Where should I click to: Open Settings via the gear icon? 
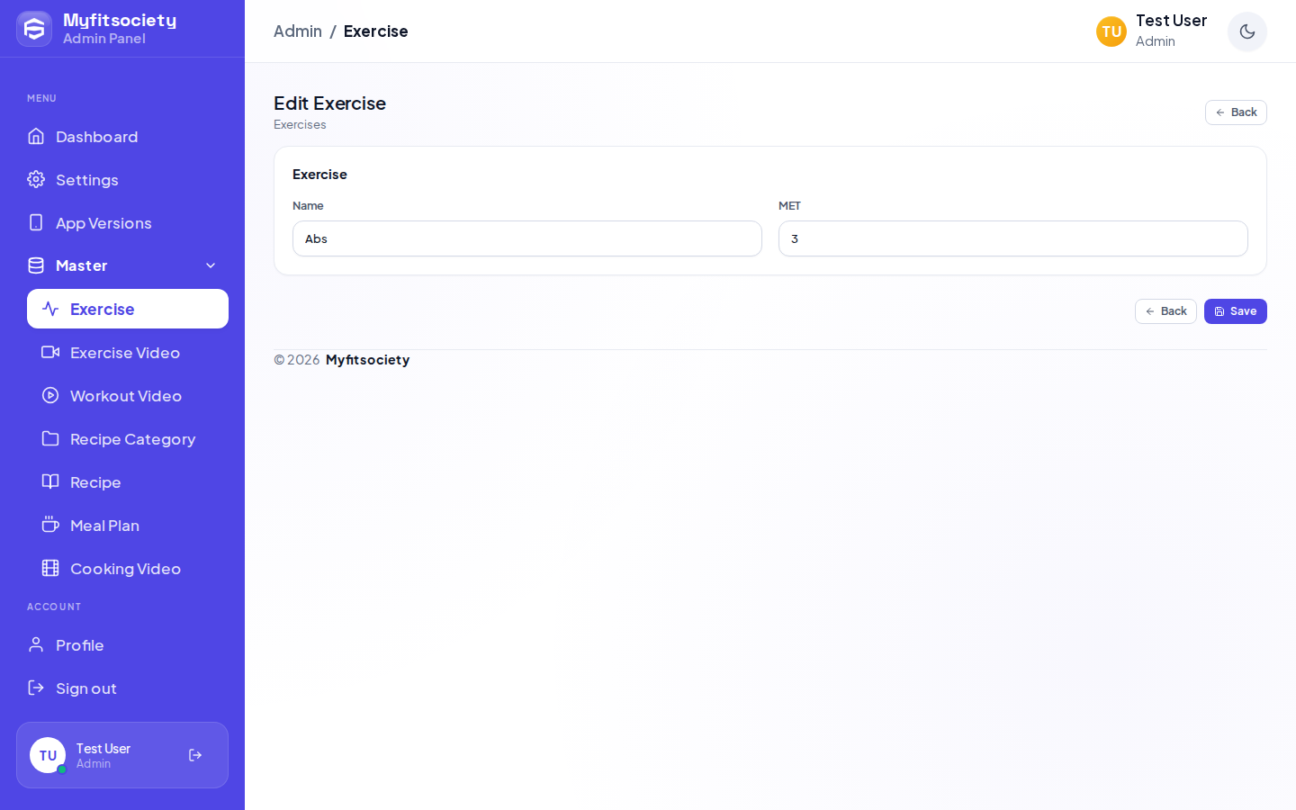click(36, 179)
